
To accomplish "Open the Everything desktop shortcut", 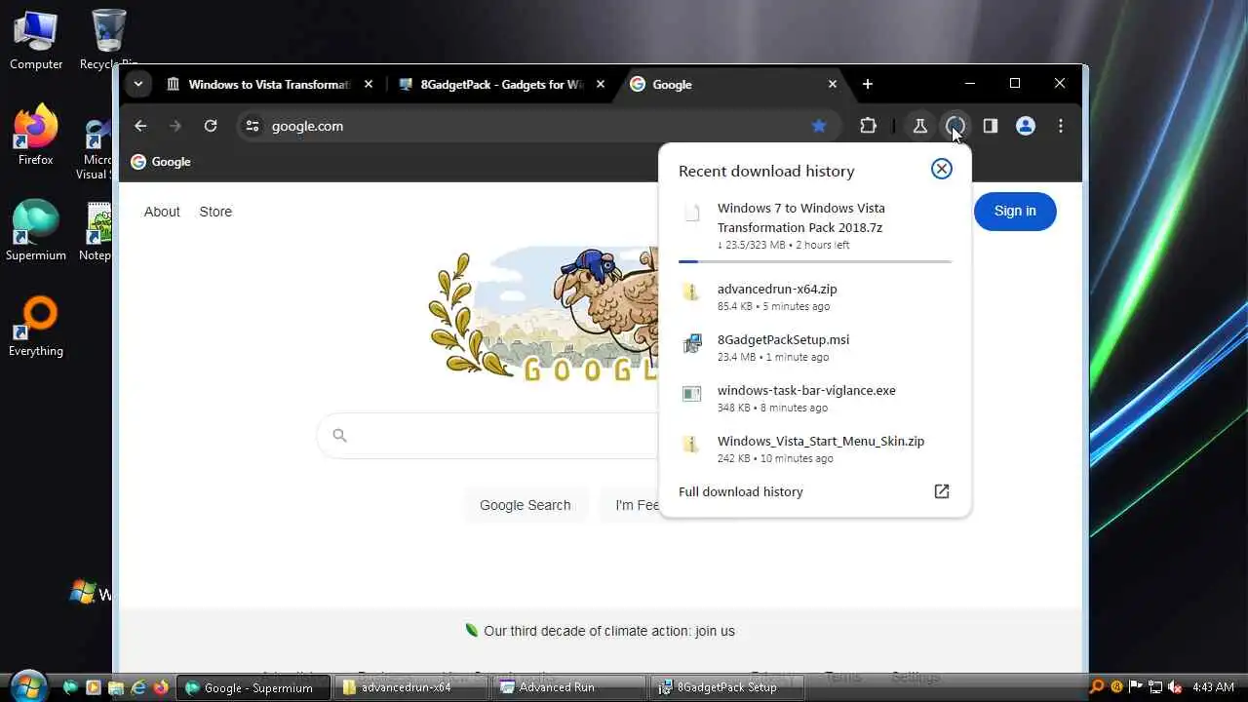I will point(36,328).
